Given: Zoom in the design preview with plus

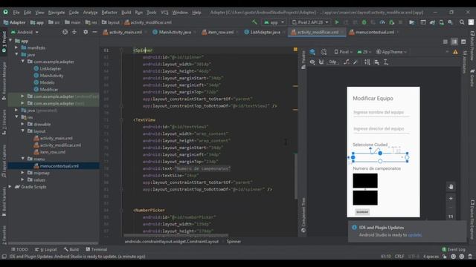Looking at the screenshot, I should point(451,198).
